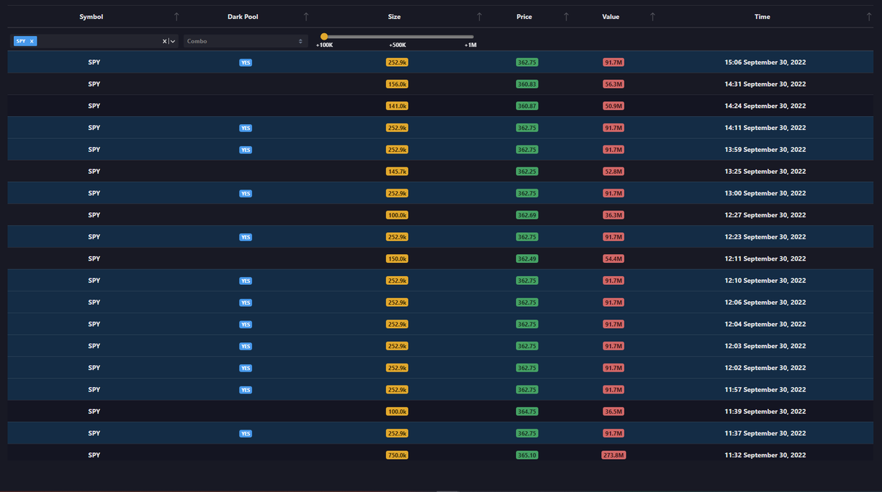882x492 pixels.
Task: Click the 365.10 price value
Action: click(x=527, y=455)
